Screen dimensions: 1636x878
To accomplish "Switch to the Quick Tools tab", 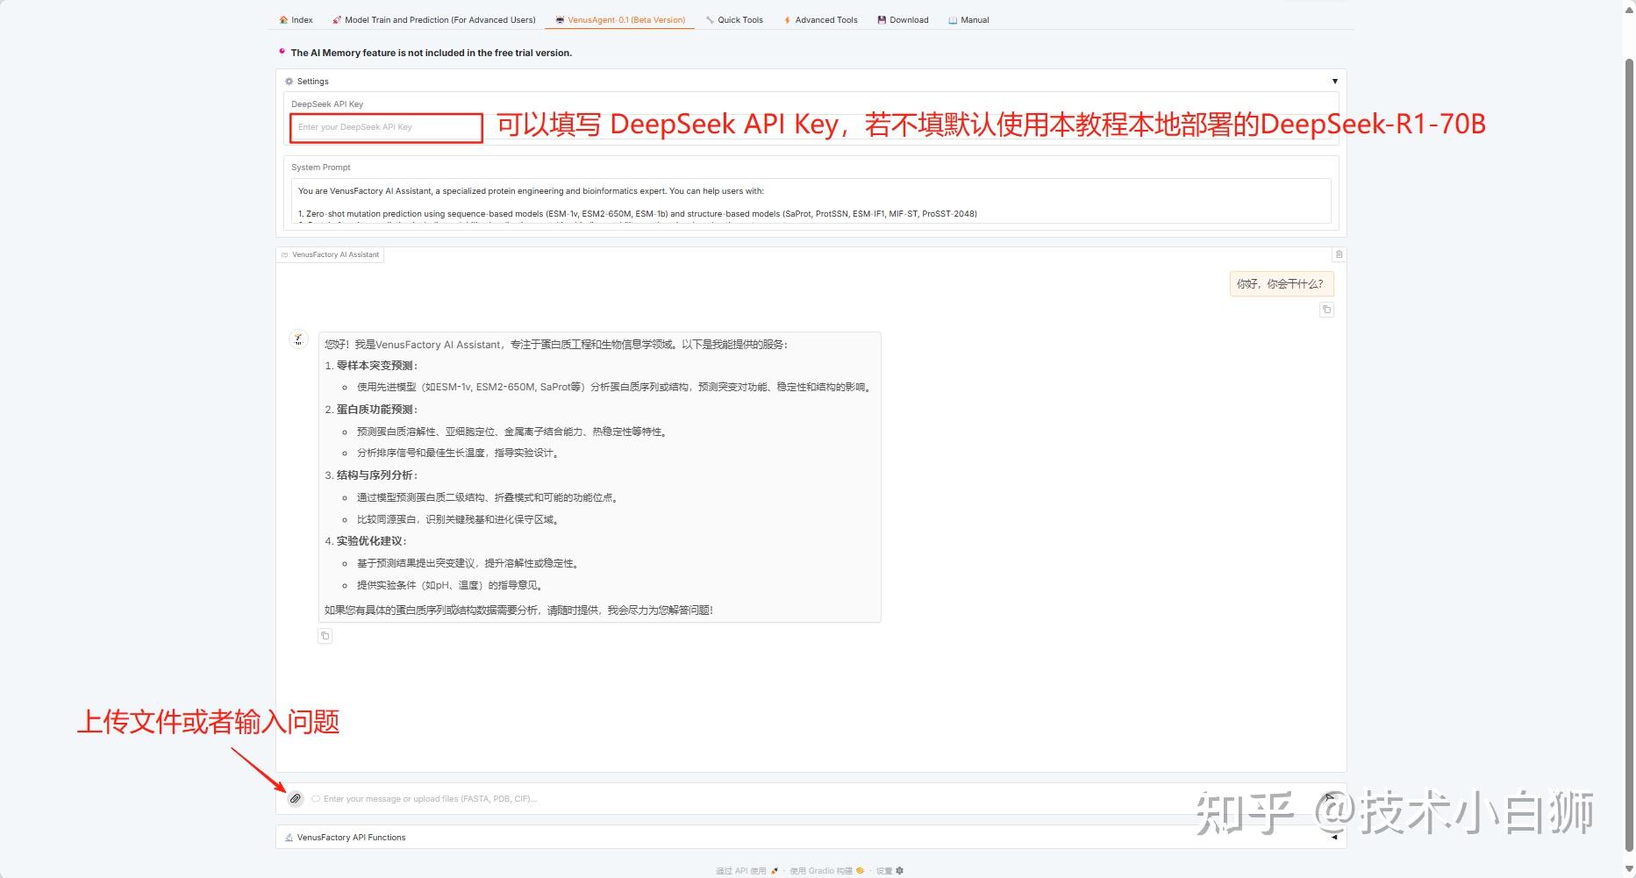I will pyautogui.click(x=734, y=19).
